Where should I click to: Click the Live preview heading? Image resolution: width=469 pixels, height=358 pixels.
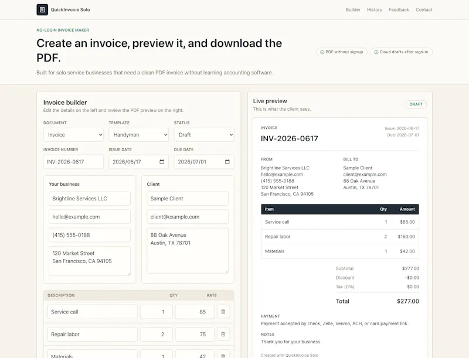[x=270, y=101]
